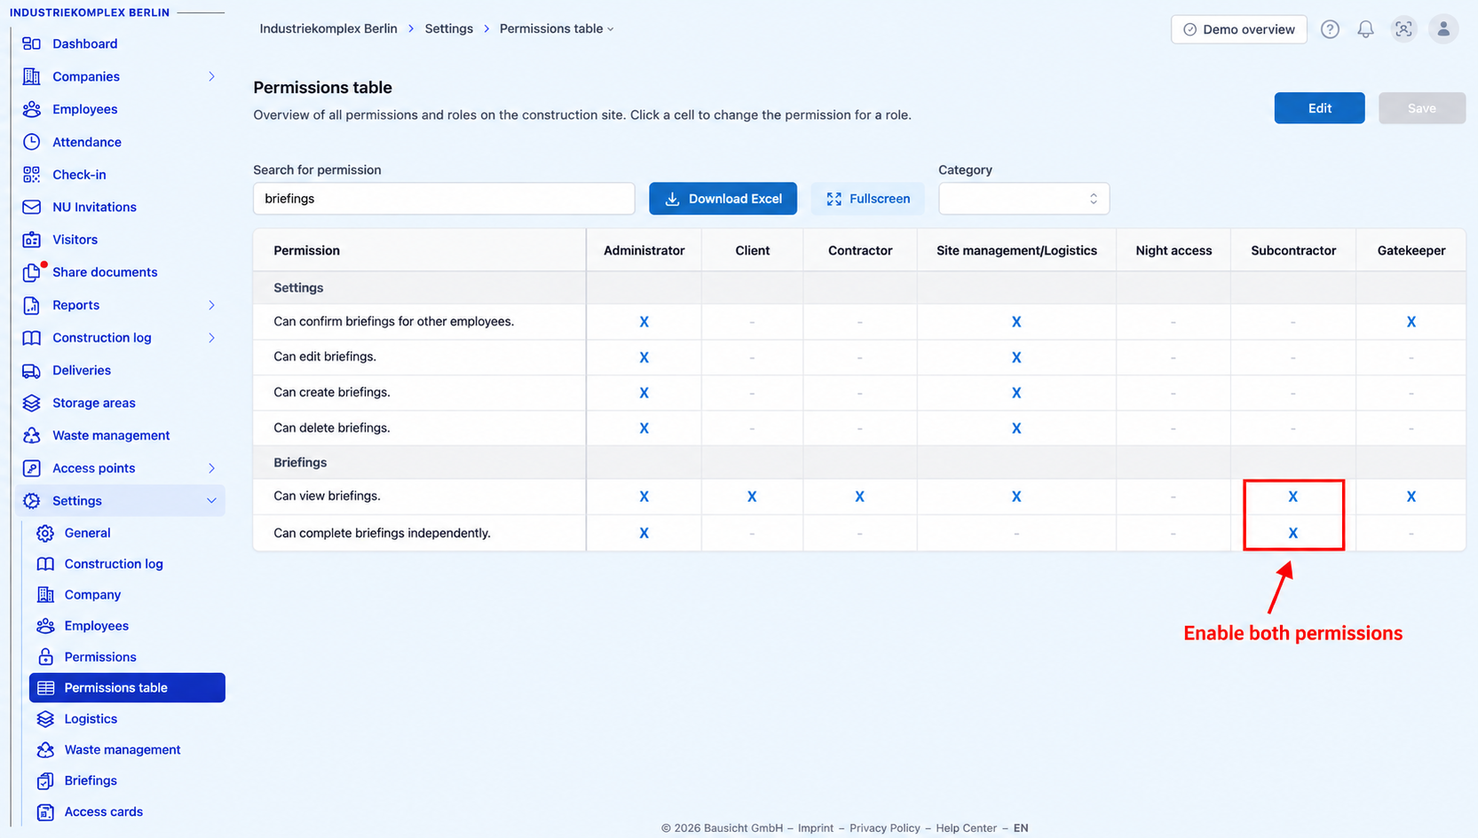Click the Edit button
The height and width of the screenshot is (838, 1478).
(x=1319, y=108)
